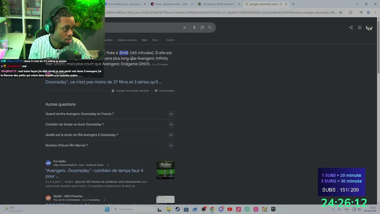Open the Chrome profile icon
The image size is (380, 214).
[x=368, y=12]
